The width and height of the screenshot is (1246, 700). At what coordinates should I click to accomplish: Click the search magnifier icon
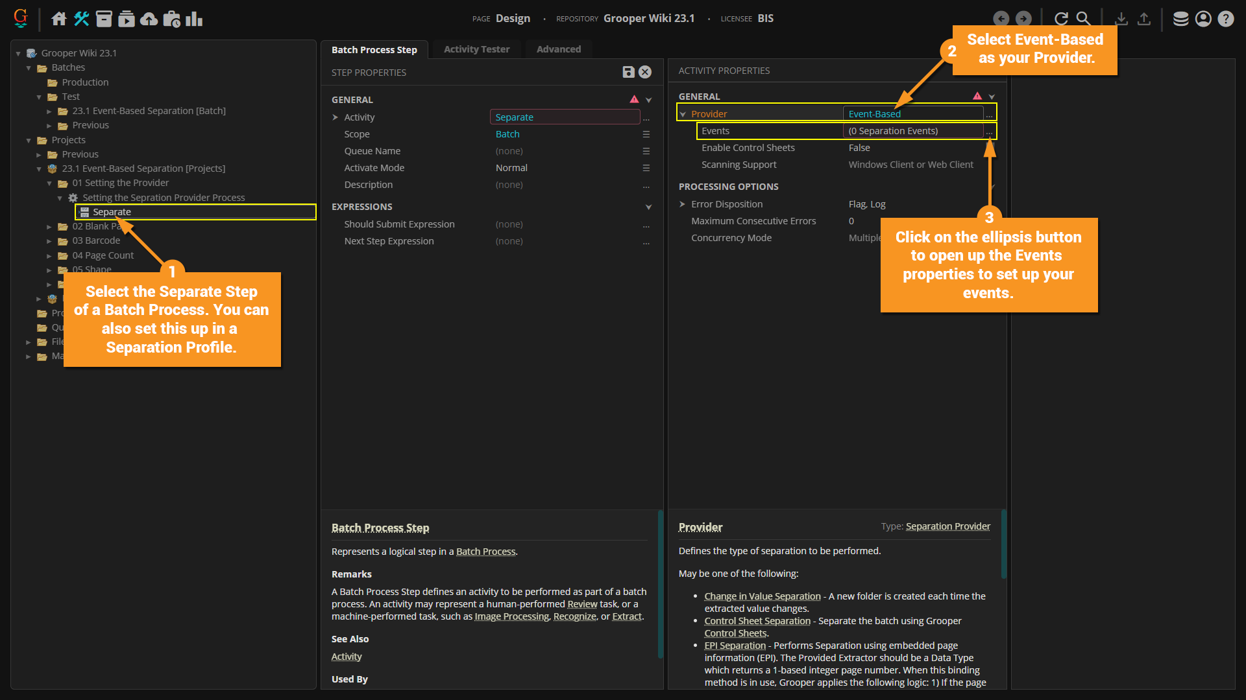[1083, 19]
